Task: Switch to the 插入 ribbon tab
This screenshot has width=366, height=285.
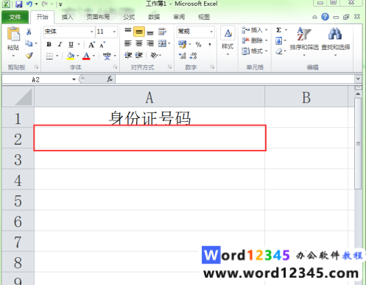Action: (x=67, y=17)
